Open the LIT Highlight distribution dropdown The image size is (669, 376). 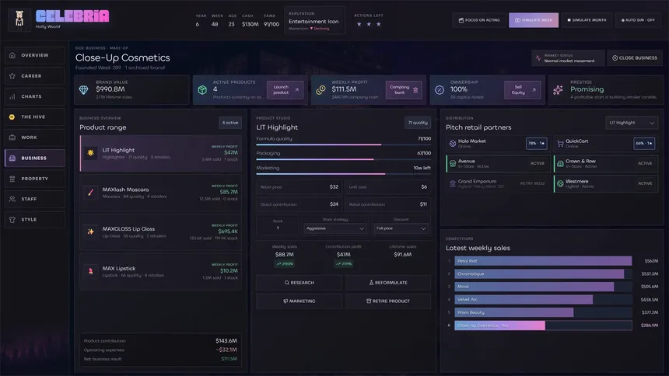click(x=632, y=123)
